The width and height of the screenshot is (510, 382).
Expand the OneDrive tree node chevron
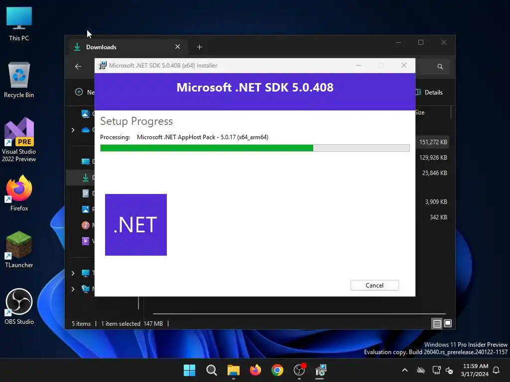73,130
